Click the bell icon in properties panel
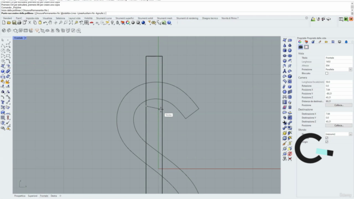 (x=346, y=42)
